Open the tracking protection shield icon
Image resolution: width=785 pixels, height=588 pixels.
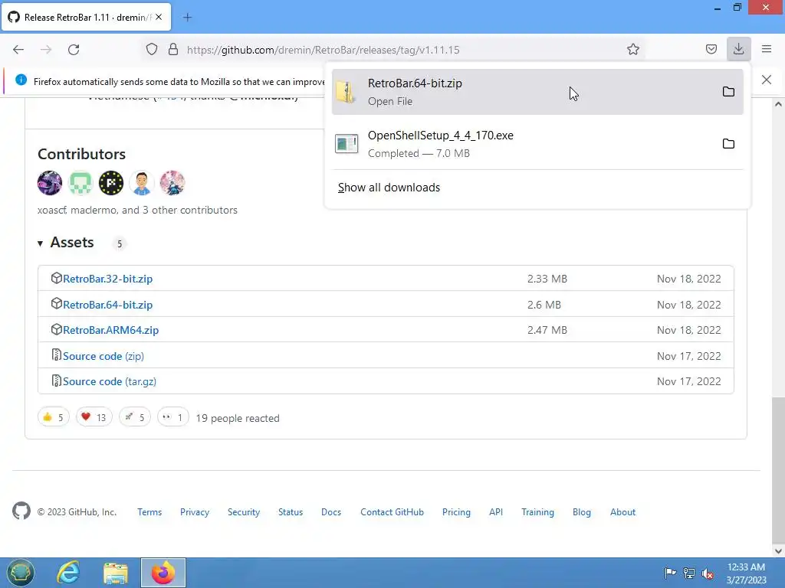[152, 50]
